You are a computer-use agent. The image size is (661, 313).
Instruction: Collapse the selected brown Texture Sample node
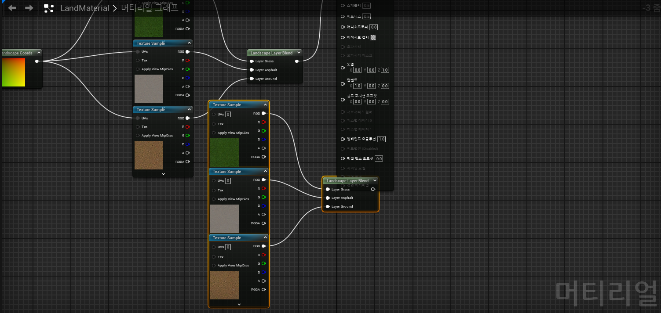pos(265,237)
